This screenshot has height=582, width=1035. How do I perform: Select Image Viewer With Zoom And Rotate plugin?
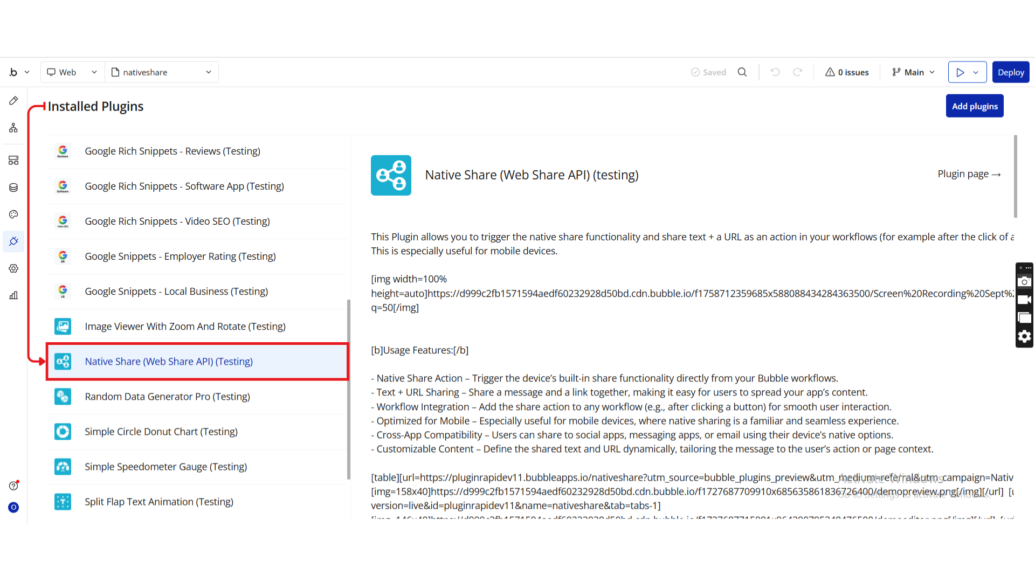(x=185, y=327)
